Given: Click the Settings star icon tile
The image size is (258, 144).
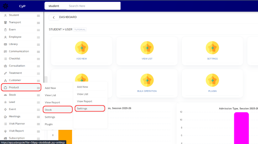Looking at the screenshot, I should point(212,48).
